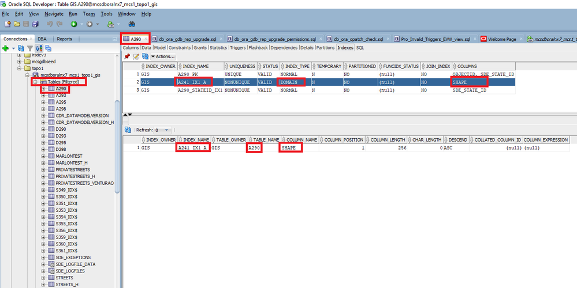The height and width of the screenshot is (288, 577).
Task: Click the Save disk icon
Action: [x=26, y=24]
